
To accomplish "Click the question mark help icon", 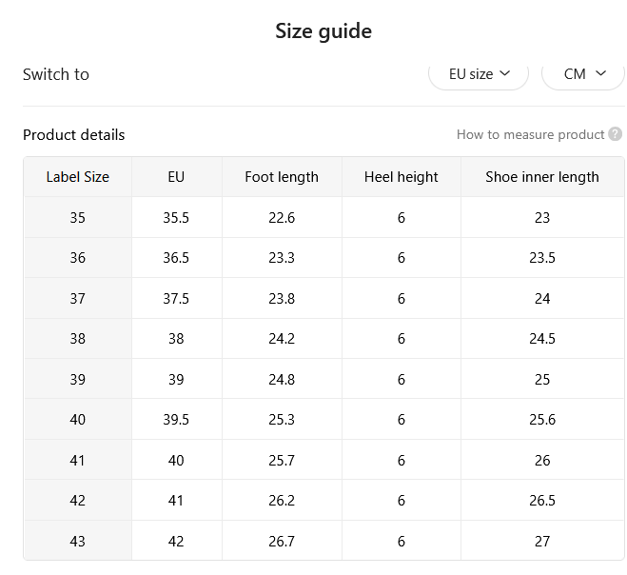I will (615, 134).
